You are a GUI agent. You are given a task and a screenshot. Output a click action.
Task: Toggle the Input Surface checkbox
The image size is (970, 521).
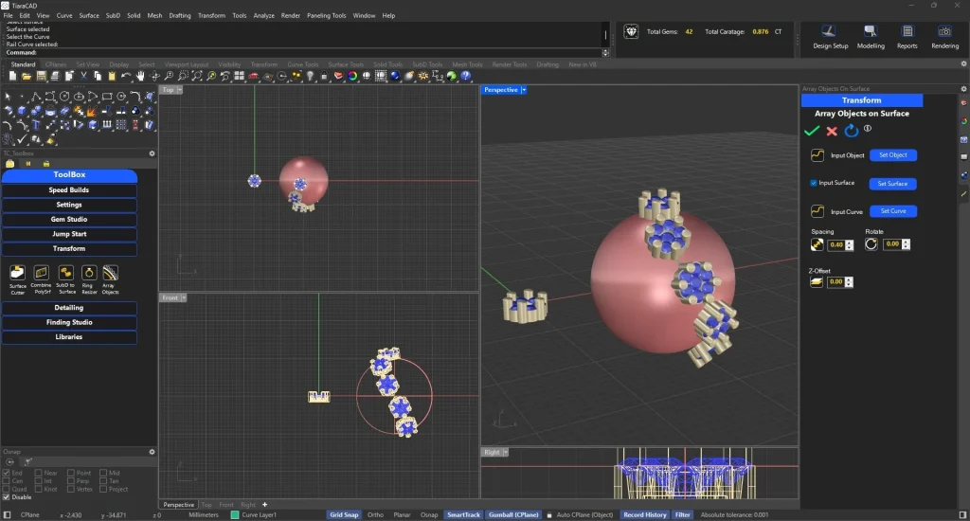point(813,183)
